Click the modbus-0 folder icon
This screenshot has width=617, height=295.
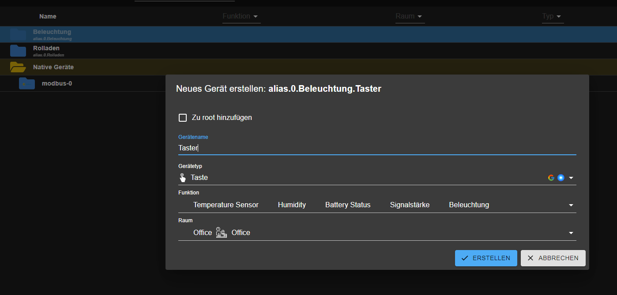[27, 83]
